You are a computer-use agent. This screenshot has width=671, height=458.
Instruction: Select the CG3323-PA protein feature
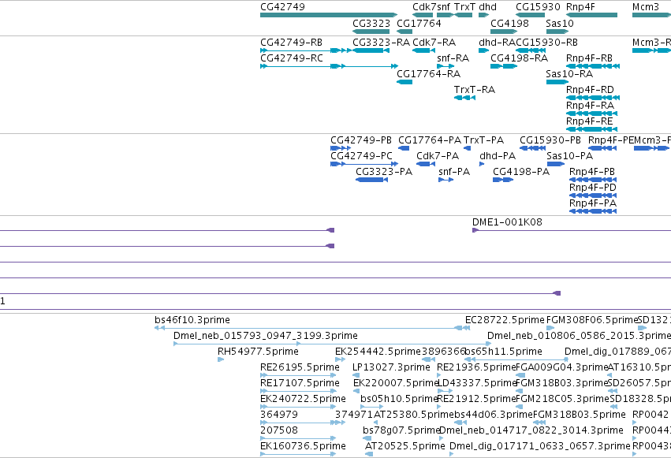[x=371, y=180]
